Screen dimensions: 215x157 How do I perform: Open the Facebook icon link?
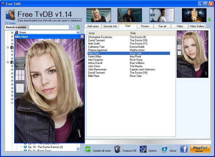[184, 149]
